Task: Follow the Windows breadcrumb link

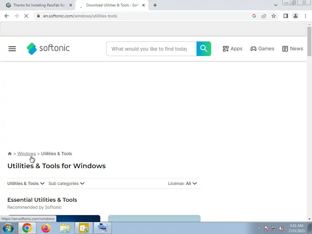Action: 27,154
